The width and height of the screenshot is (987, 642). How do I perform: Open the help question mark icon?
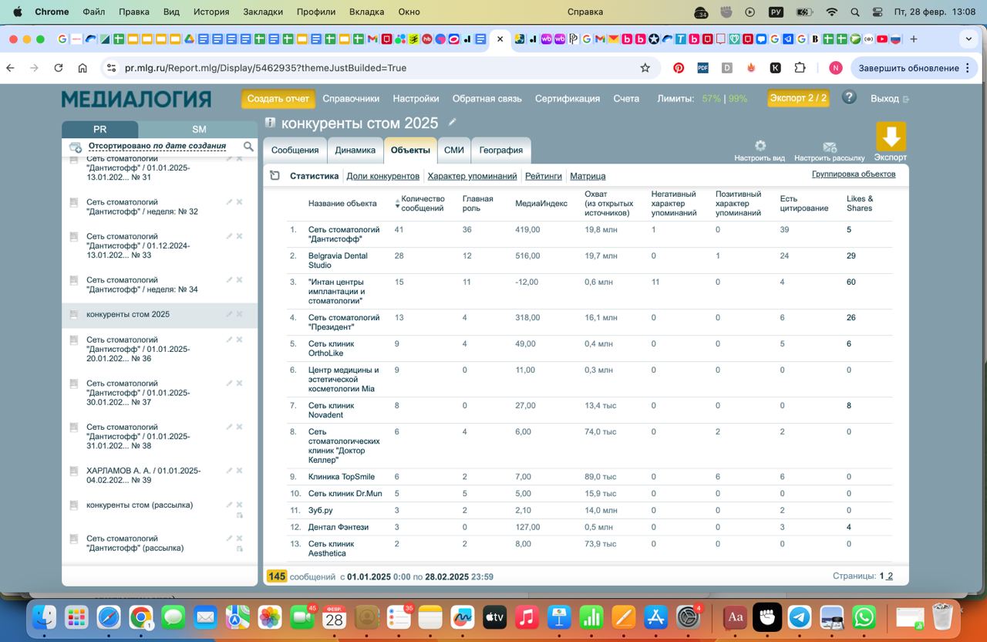(x=849, y=97)
